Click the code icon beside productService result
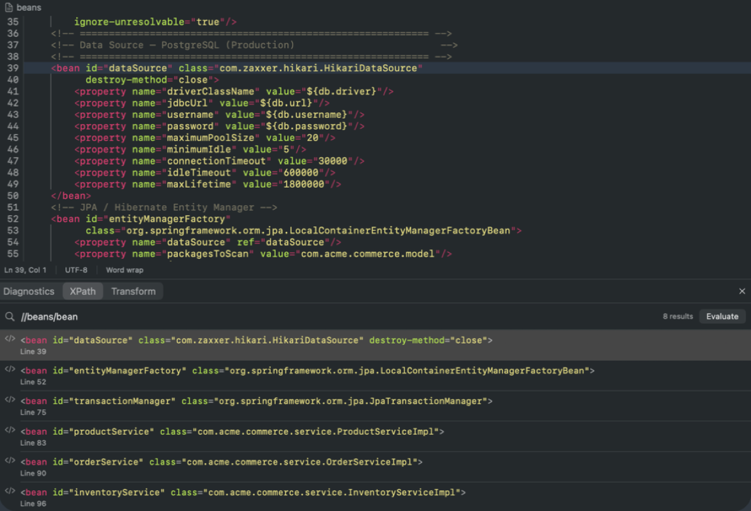The height and width of the screenshot is (511, 751). [x=9, y=431]
